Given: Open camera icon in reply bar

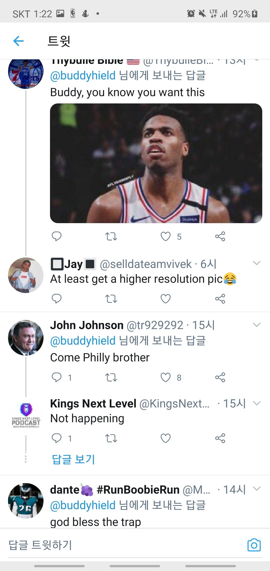Looking at the screenshot, I should click(254, 545).
